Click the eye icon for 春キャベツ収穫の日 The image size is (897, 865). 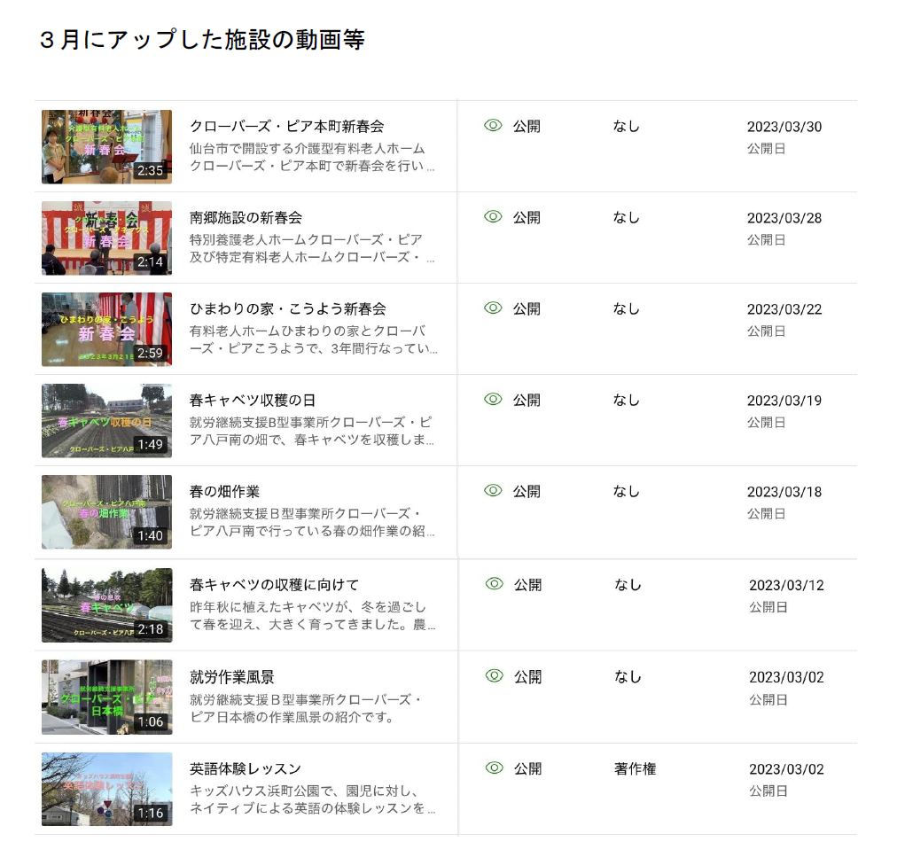pos(493,400)
